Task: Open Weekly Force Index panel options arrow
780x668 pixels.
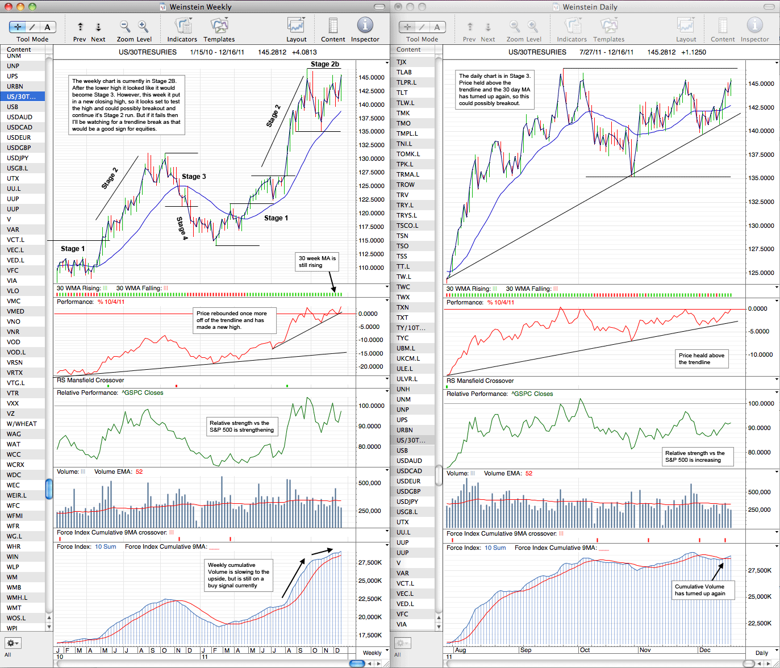Action: (x=387, y=546)
